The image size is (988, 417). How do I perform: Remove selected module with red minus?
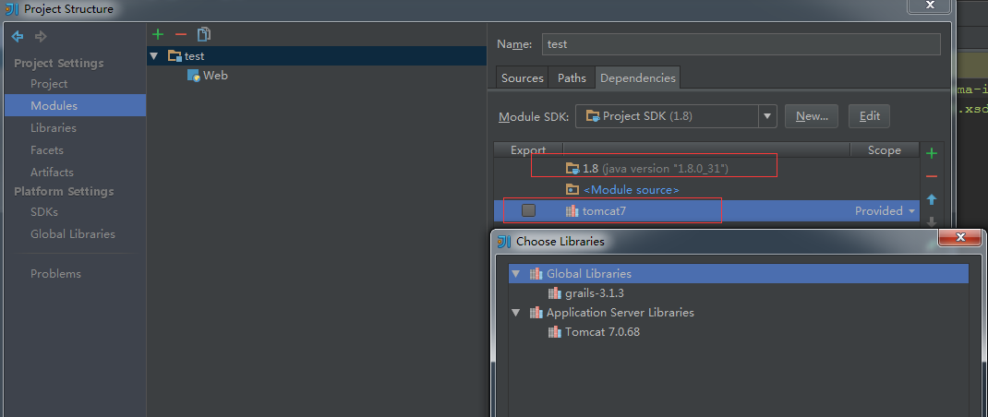(181, 34)
